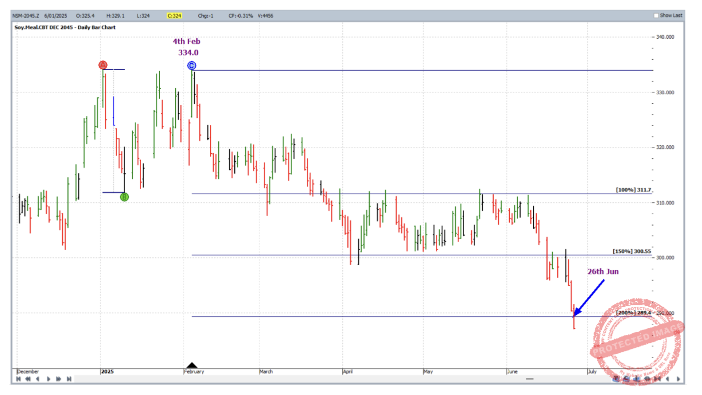The height and width of the screenshot is (395, 702).
Task: Click the compress horizontal scale inward-arrows icon
Action: [657, 379]
